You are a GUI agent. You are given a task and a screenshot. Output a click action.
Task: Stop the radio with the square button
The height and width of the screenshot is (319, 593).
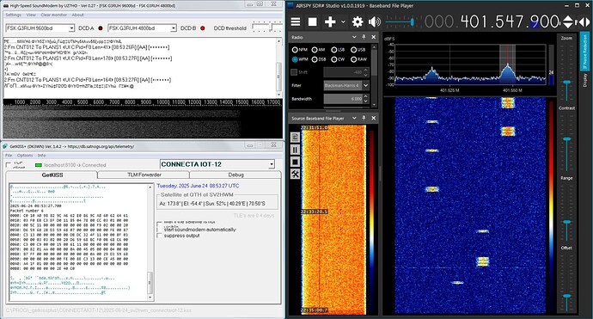pos(312,21)
